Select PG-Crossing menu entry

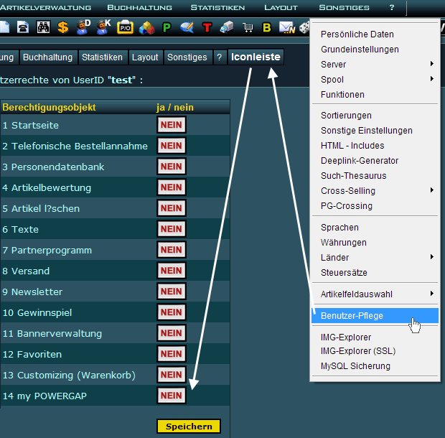tap(346, 206)
